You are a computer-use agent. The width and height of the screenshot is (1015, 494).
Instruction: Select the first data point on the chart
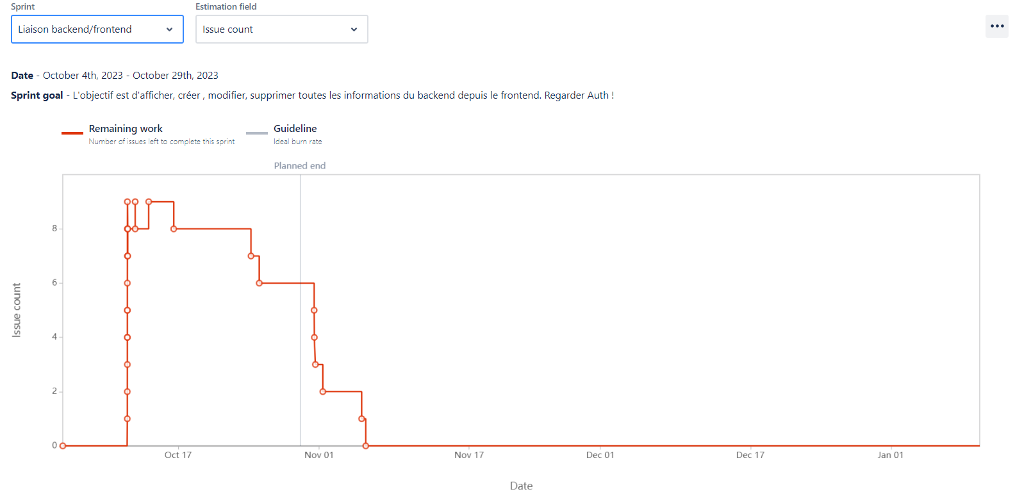[63, 445]
